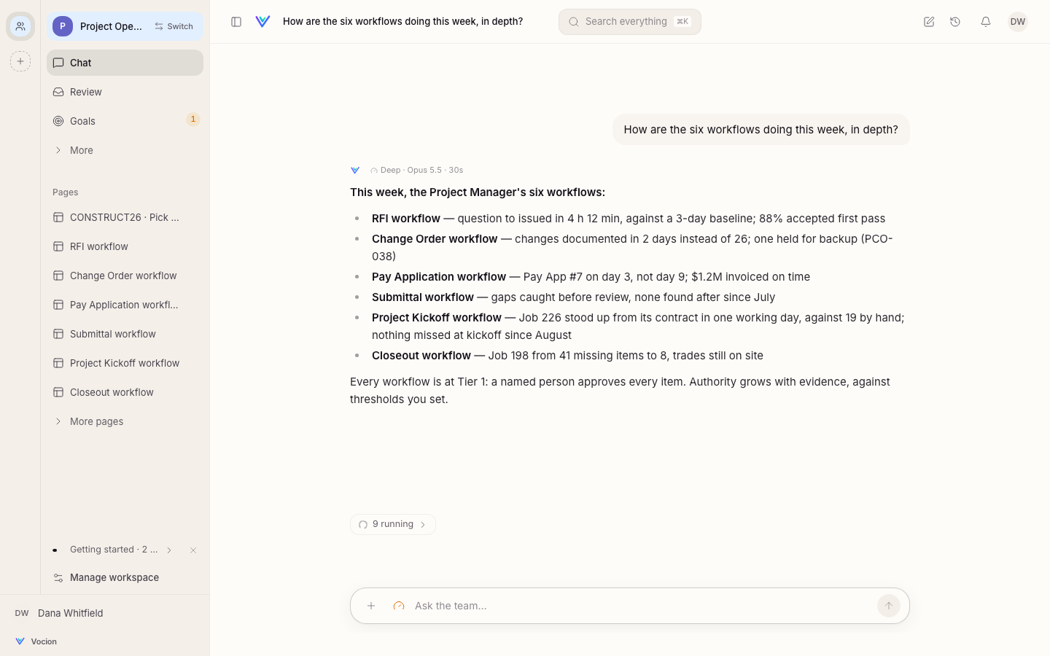The image size is (1050, 656).
Task: Click the orange mode icon in composer
Action: tap(399, 606)
